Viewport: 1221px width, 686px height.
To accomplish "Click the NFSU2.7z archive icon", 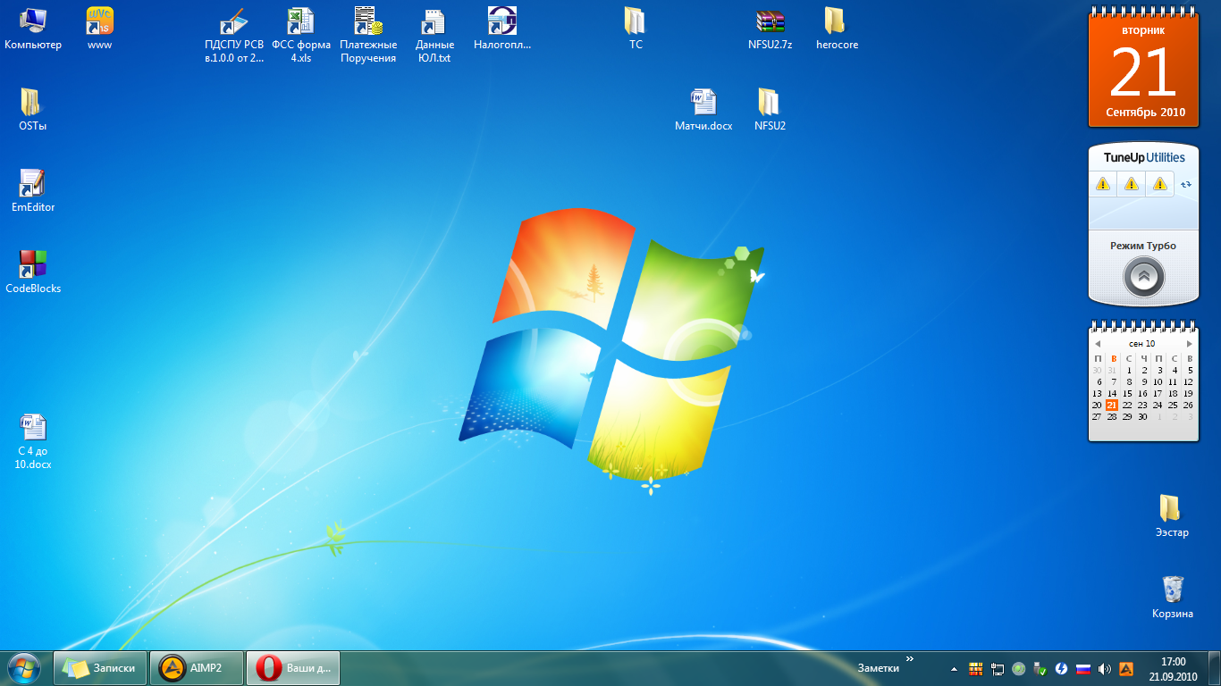I will (x=770, y=21).
